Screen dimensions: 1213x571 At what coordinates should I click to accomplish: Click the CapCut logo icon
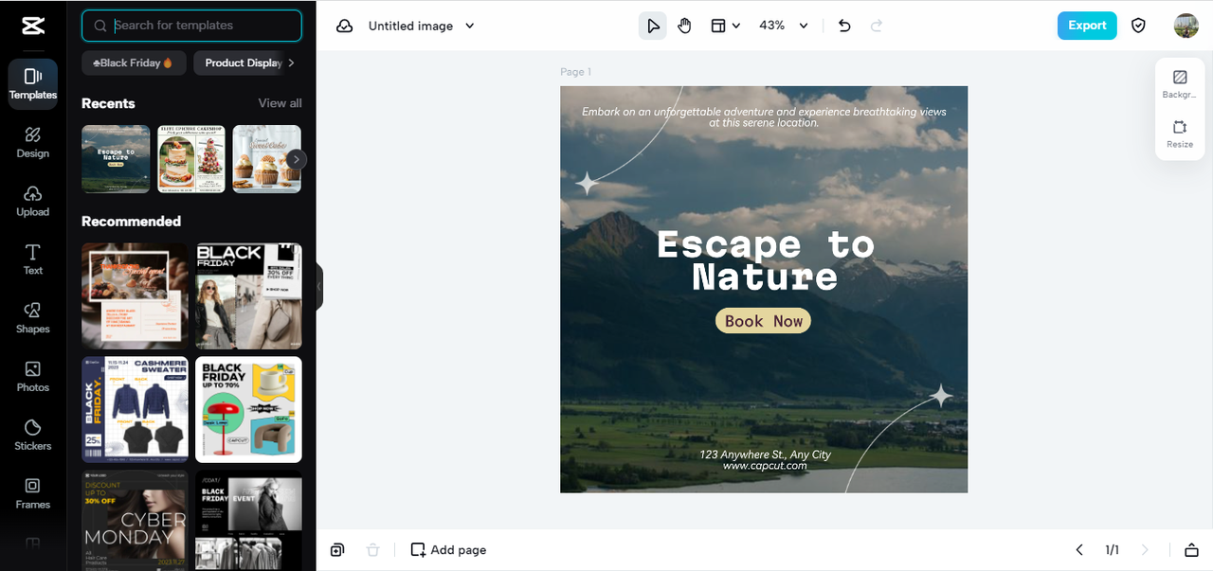tap(32, 26)
